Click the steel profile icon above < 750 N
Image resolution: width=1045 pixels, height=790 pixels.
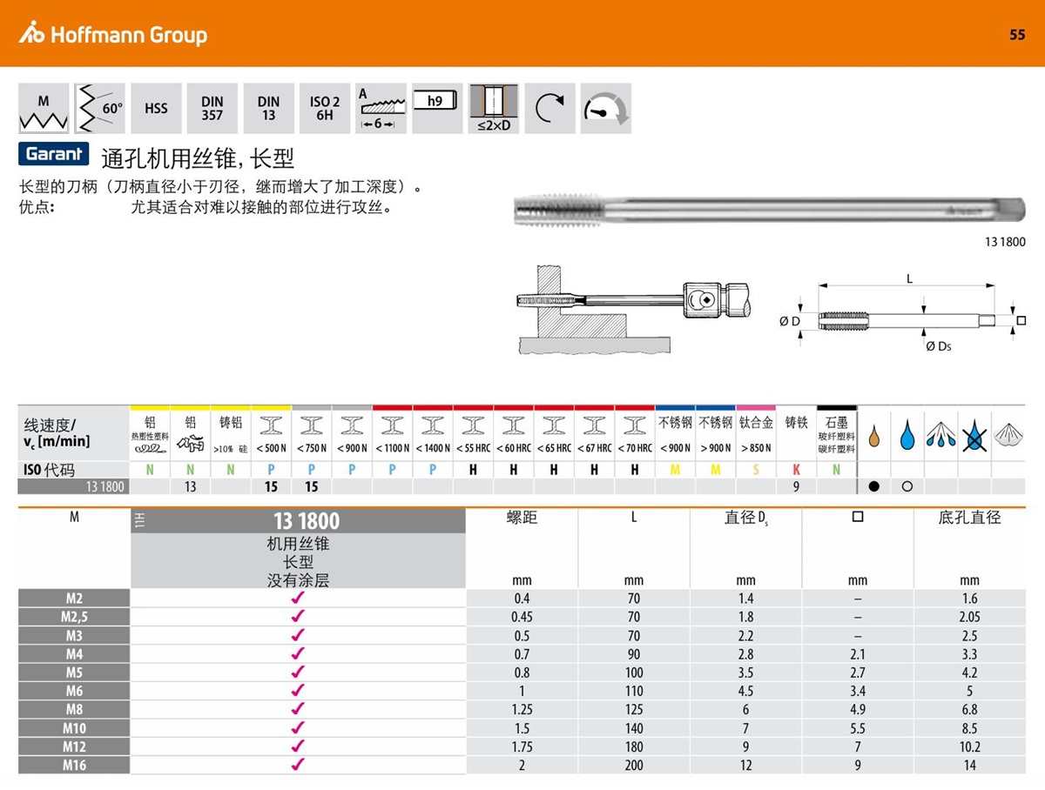click(312, 425)
